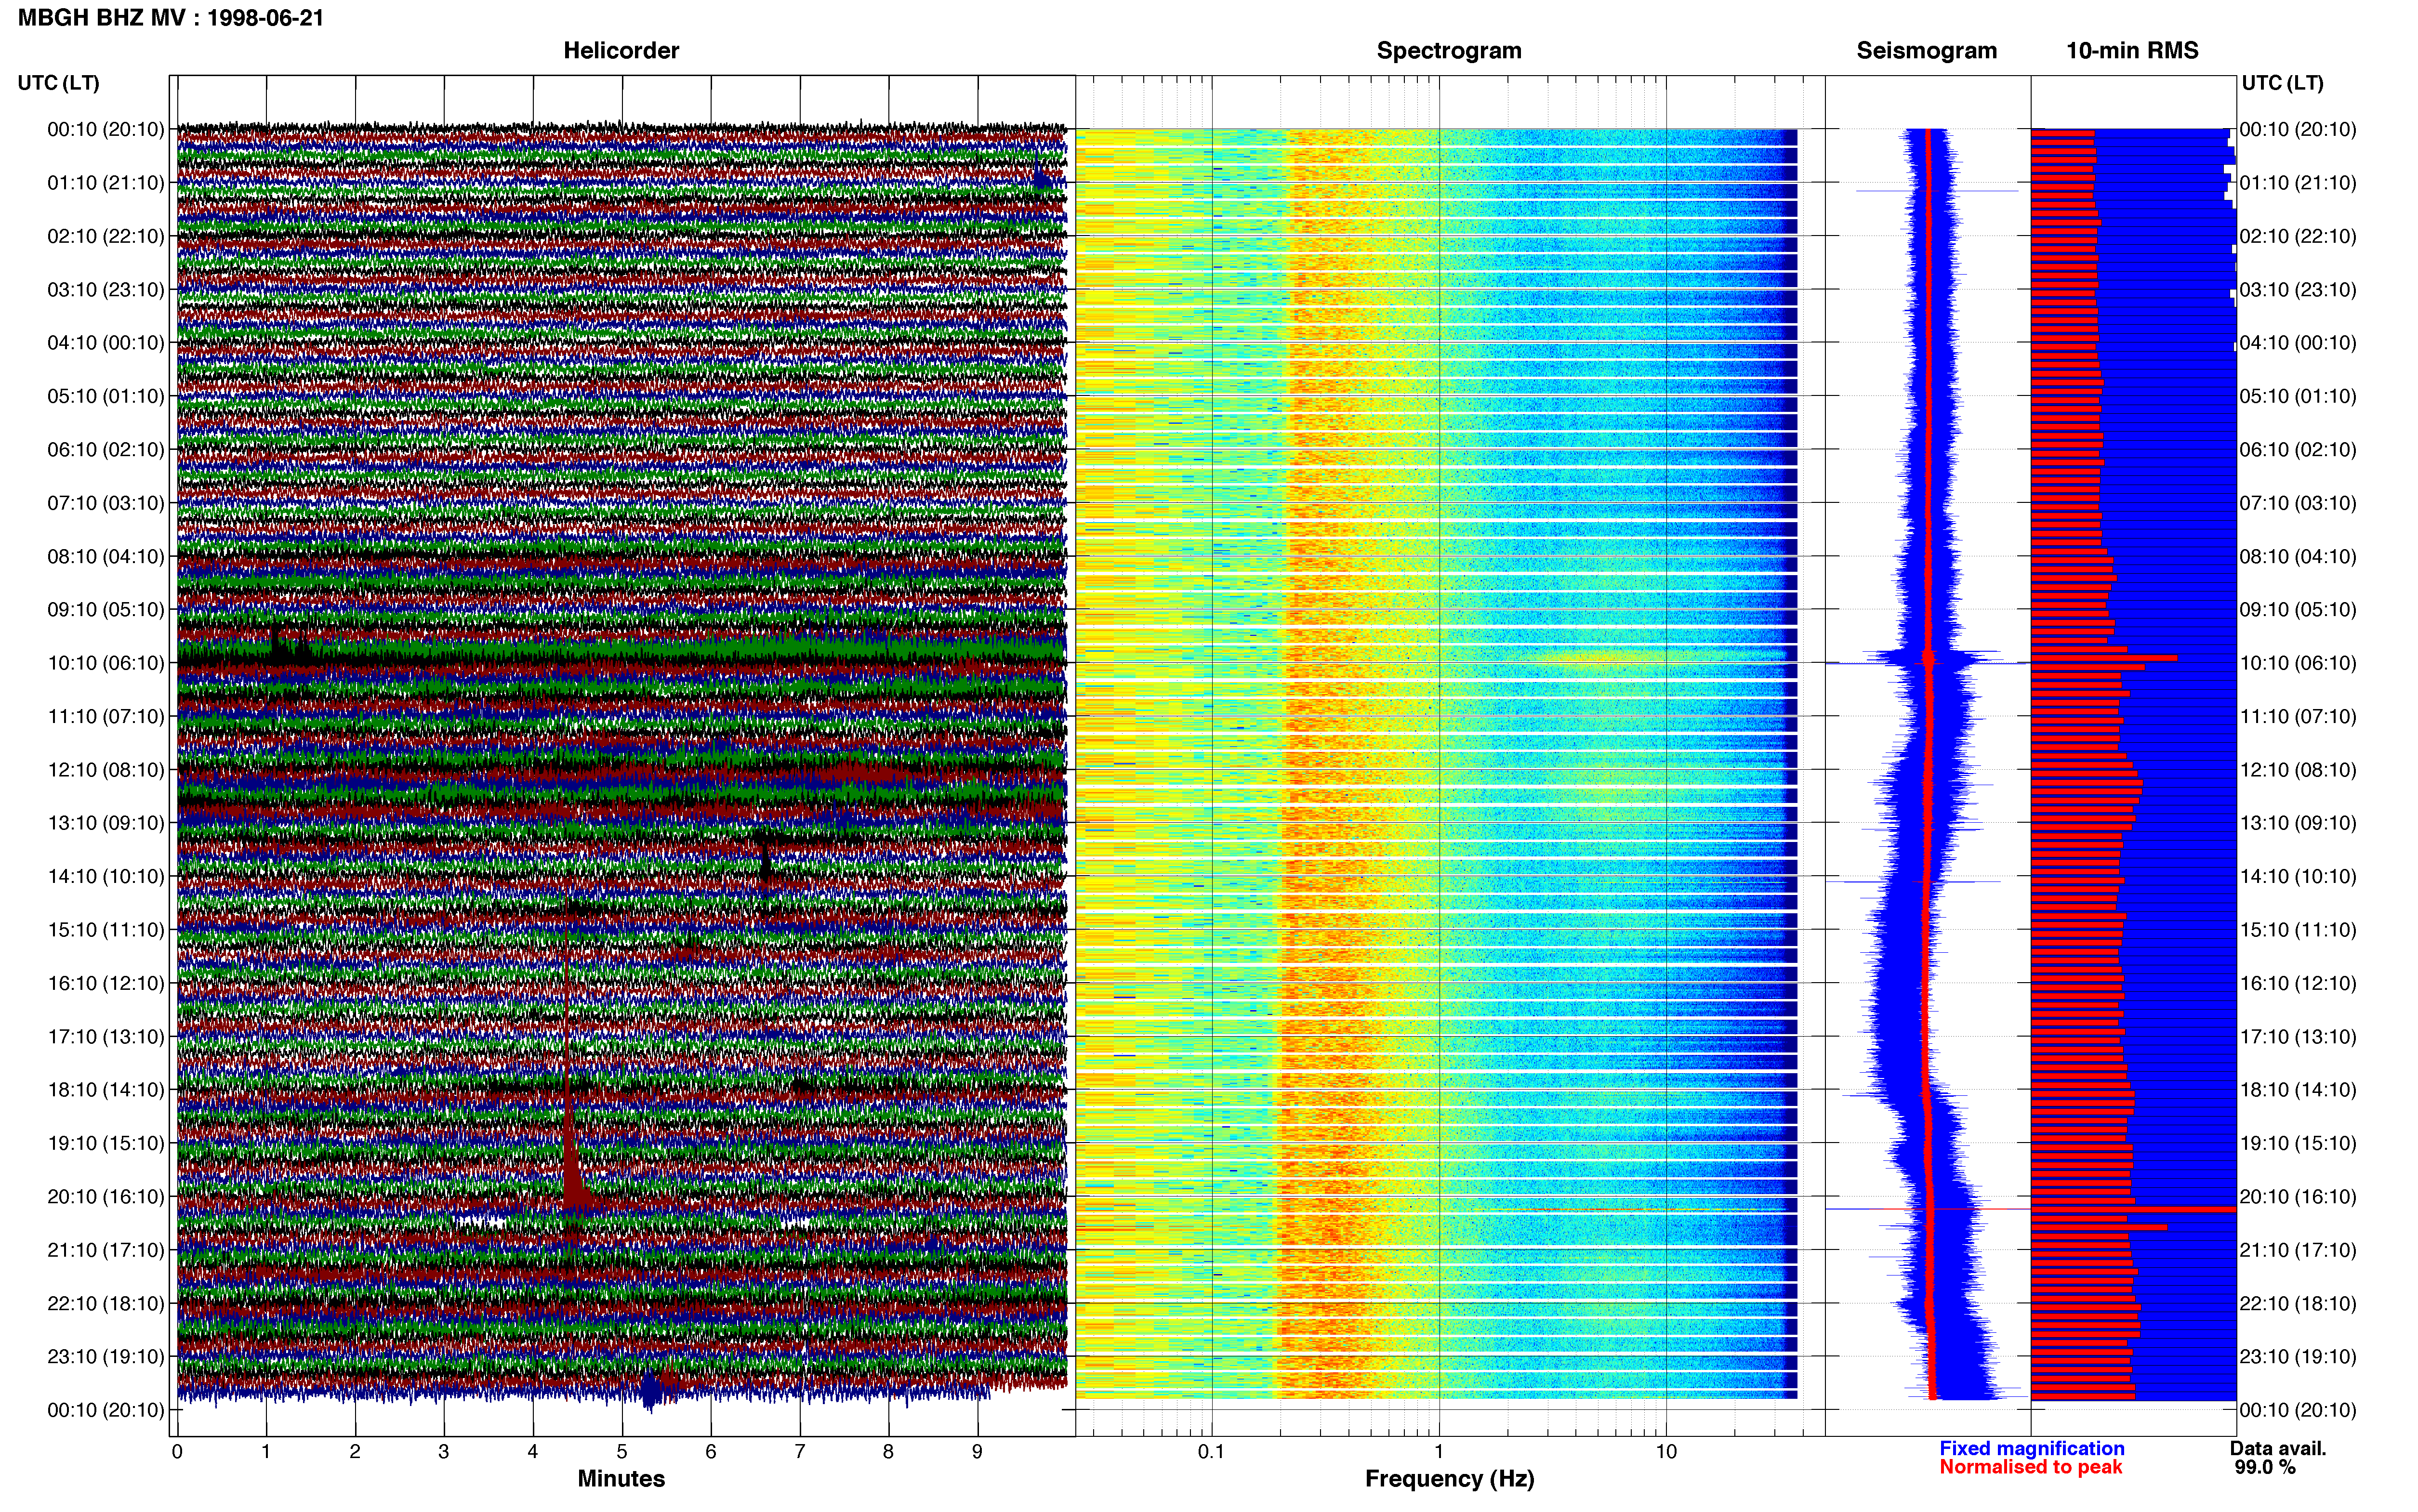Screen dimensions: 2418x1512
Task: Click the Spectrogram panel heading
Action: click(x=1449, y=50)
